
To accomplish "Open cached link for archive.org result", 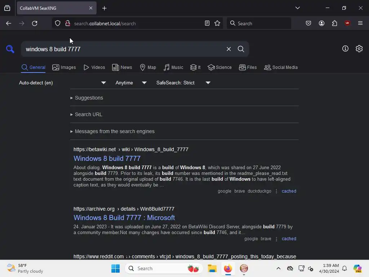I will pos(289,239).
